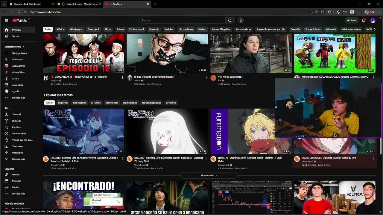
Task: Open the browser extensions puzzle icon
Action: 330,12
